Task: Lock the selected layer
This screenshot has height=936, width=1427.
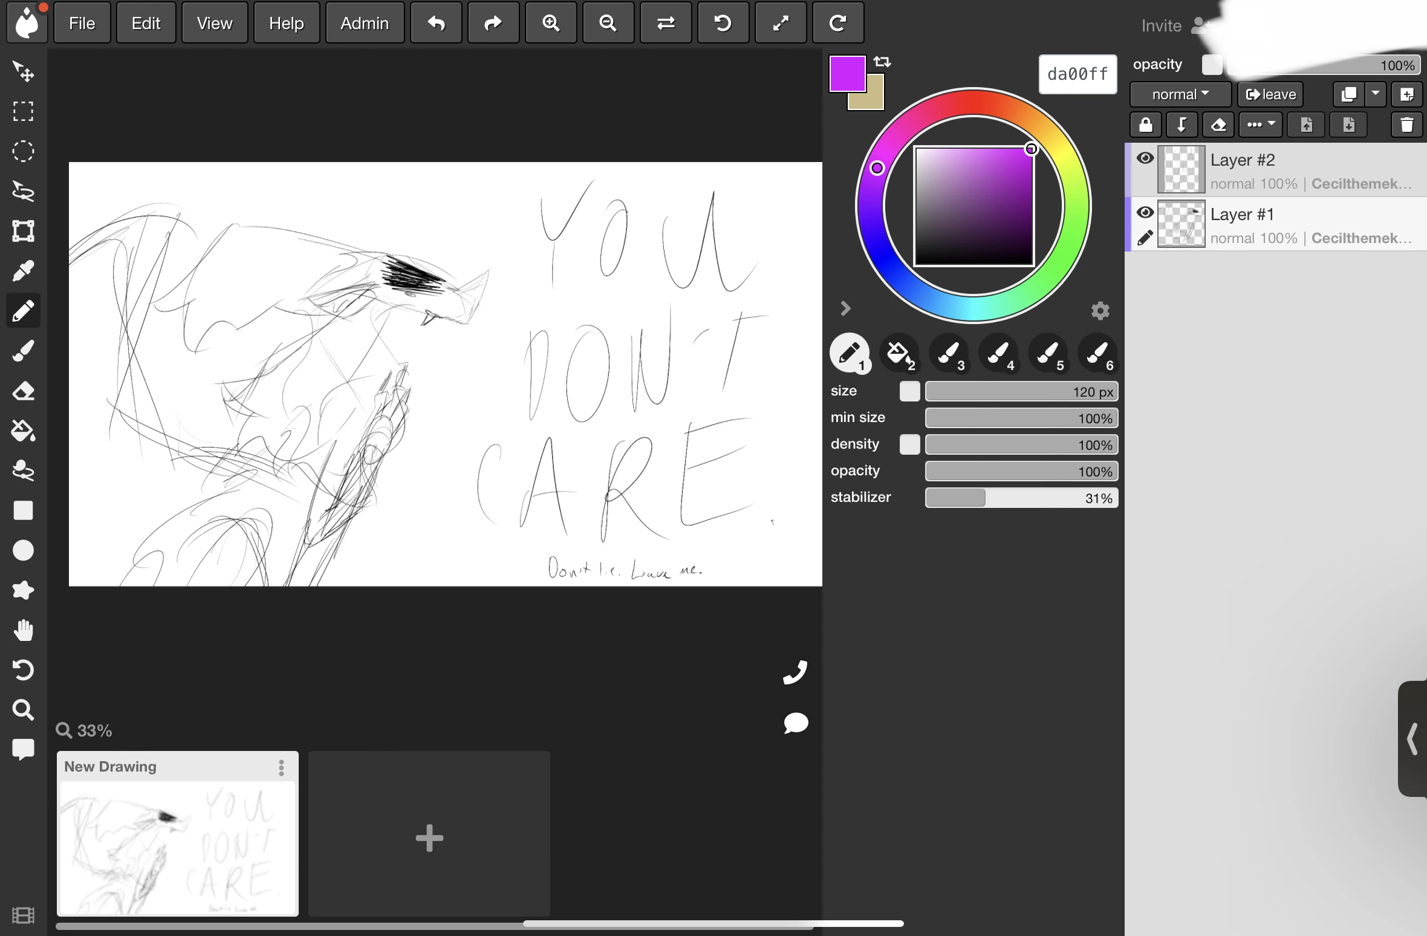Action: (x=1145, y=125)
